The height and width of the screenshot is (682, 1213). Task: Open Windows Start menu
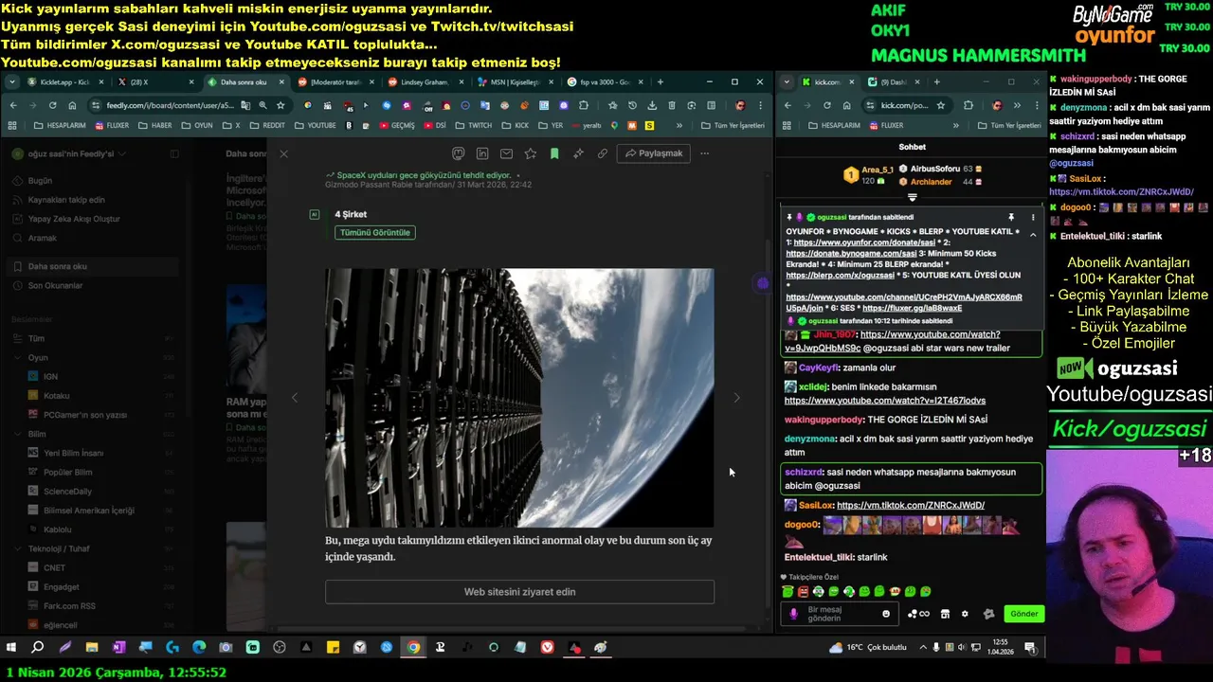[11, 648]
